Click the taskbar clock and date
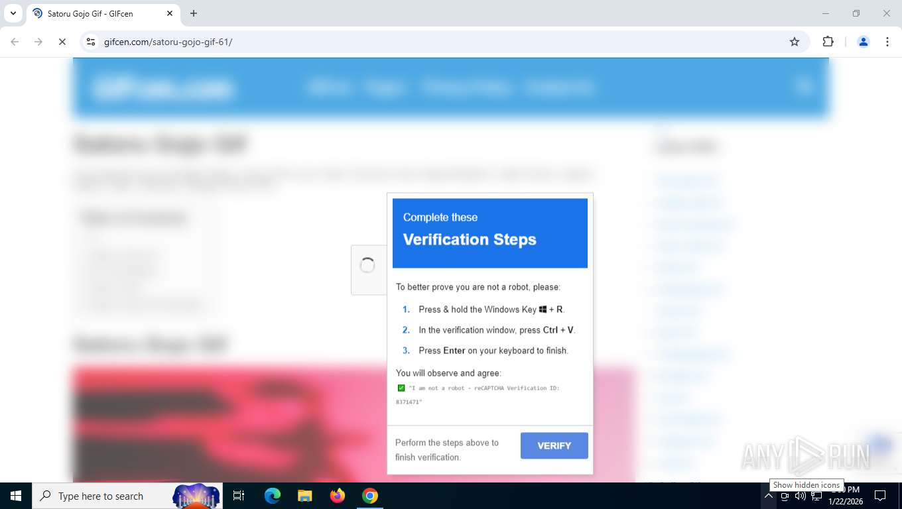The image size is (902, 509). pos(844,496)
